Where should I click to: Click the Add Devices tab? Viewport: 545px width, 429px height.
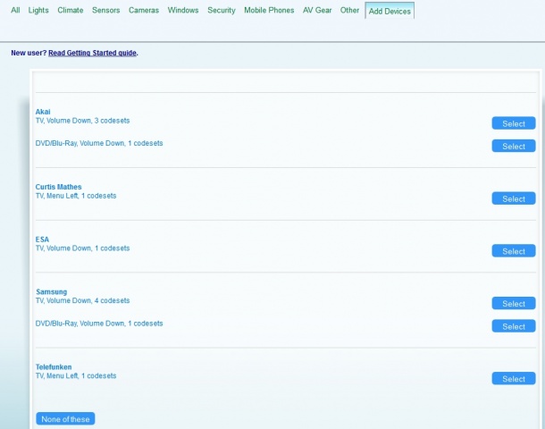pos(390,12)
